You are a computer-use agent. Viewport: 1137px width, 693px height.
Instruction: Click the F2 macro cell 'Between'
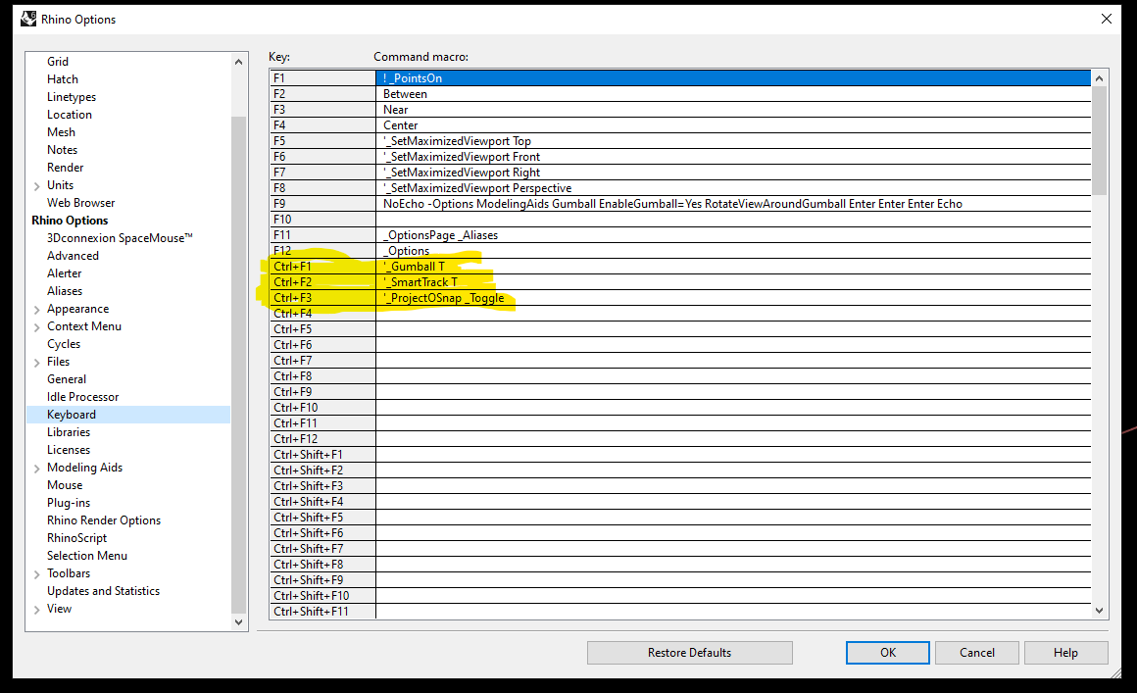pyautogui.click(x=733, y=94)
